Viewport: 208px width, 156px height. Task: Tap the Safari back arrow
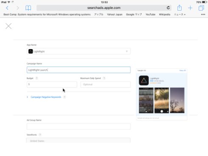7,8
